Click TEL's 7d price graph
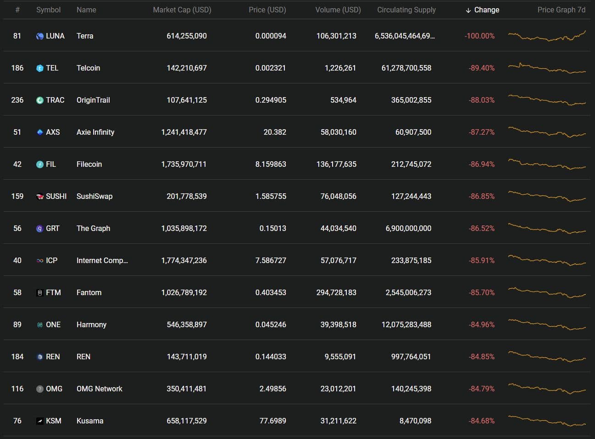This screenshot has height=439, width=595. (x=547, y=68)
